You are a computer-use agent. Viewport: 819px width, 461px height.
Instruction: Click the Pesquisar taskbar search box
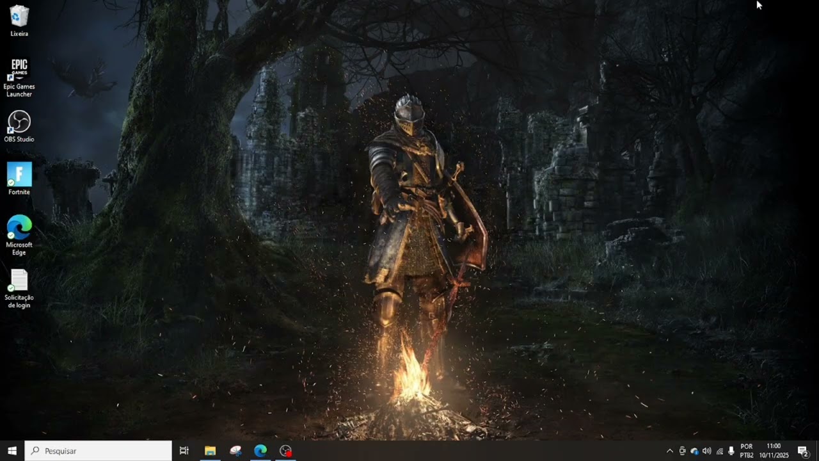99,451
